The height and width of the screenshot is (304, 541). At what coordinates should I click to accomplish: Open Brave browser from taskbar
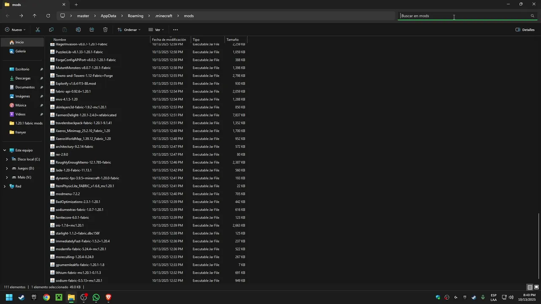click(x=108, y=297)
